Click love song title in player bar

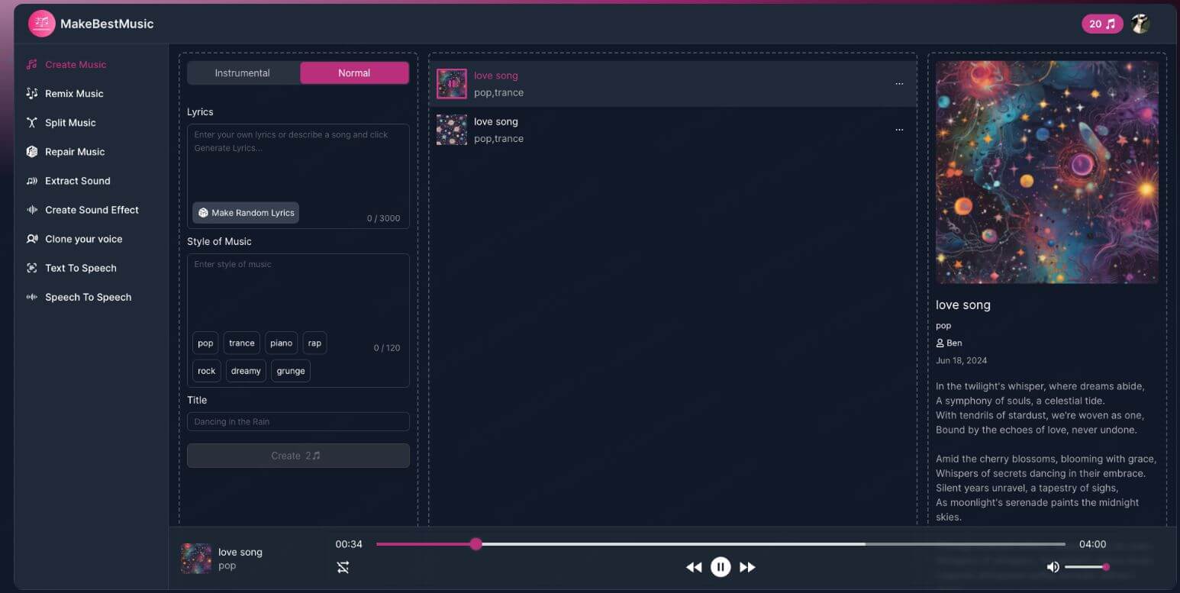(x=240, y=553)
